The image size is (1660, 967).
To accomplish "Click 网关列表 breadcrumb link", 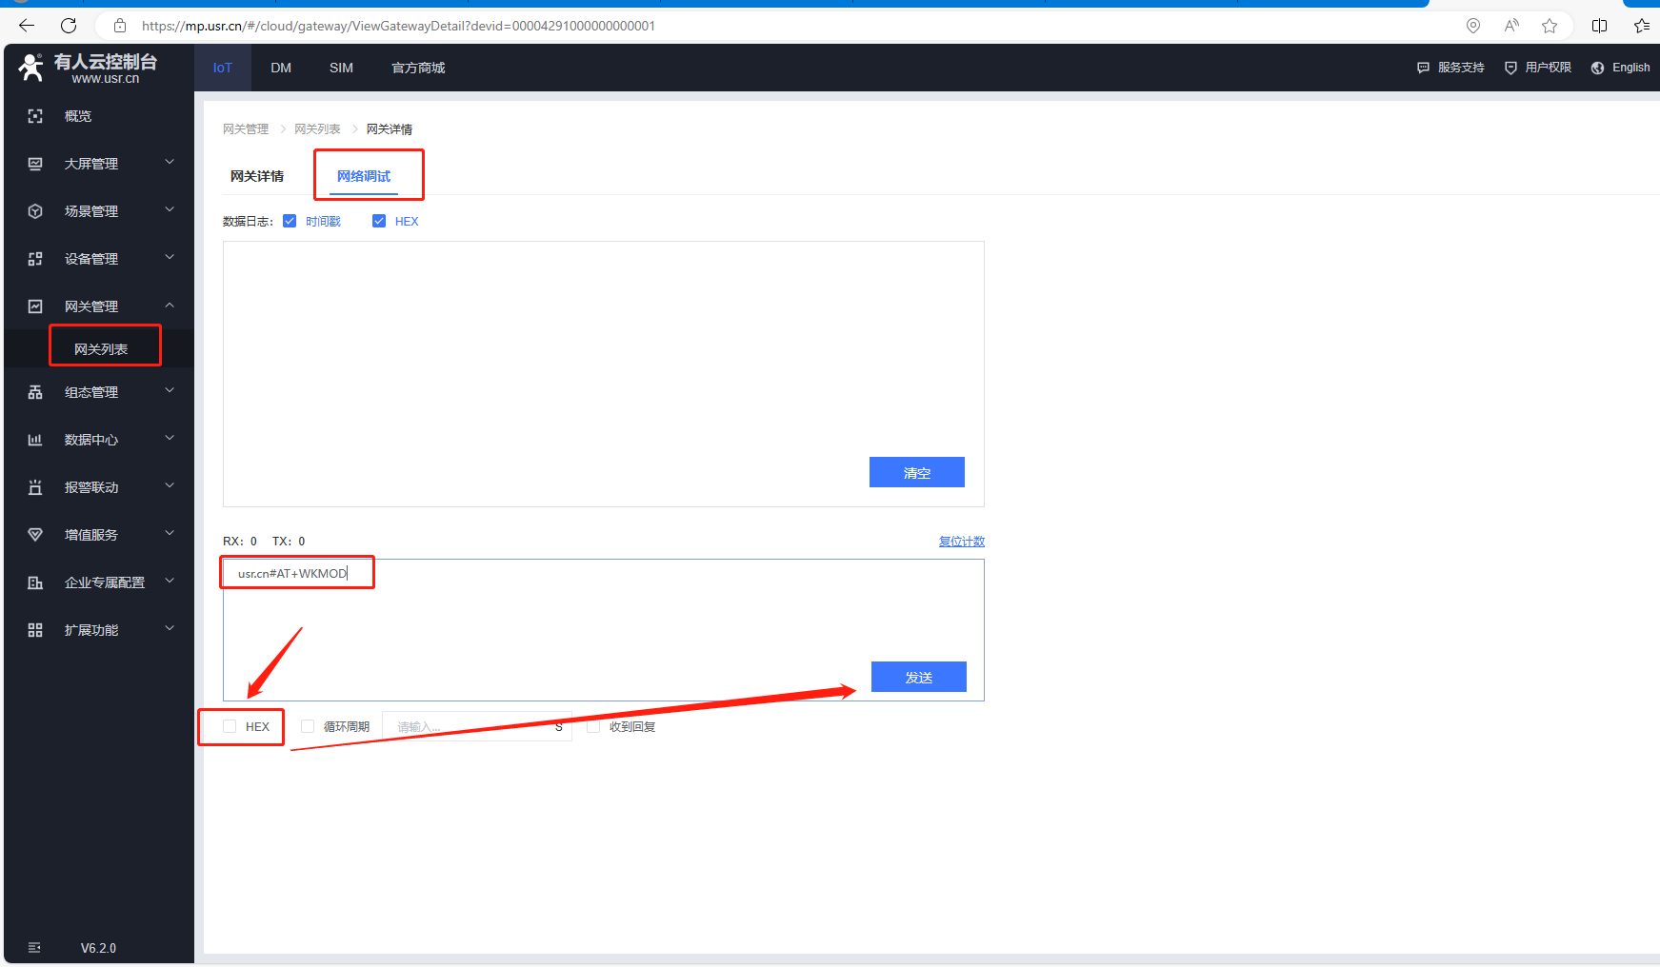I will pyautogui.click(x=317, y=129).
